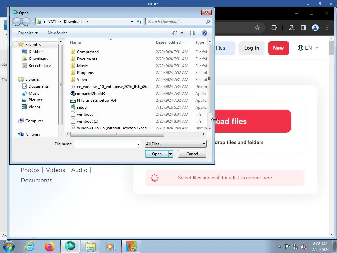Click the search magnifier icon

(x=208, y=22)
